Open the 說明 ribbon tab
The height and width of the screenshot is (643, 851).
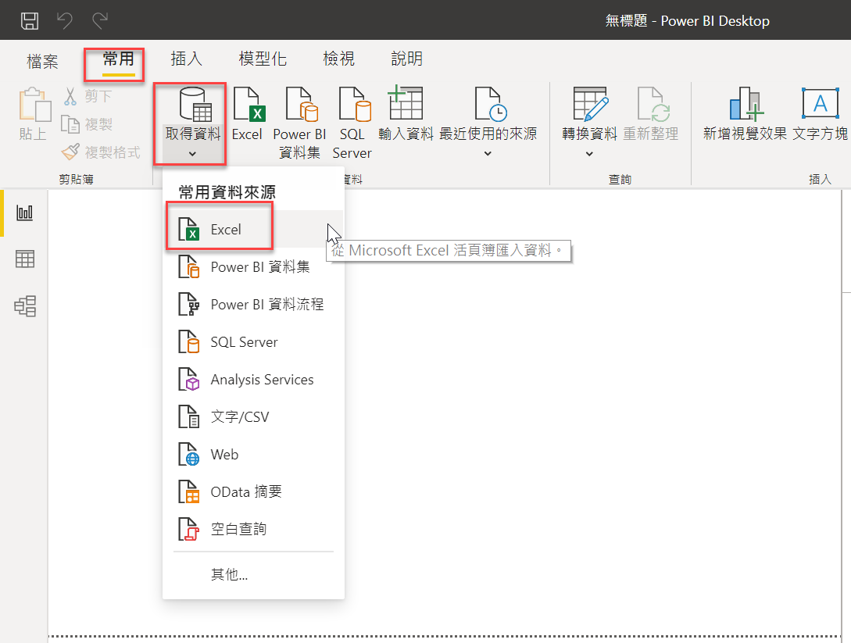pyautogui.click(x=406, y=59)
